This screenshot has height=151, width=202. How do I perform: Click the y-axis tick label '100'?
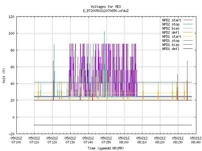click(11, 34)
